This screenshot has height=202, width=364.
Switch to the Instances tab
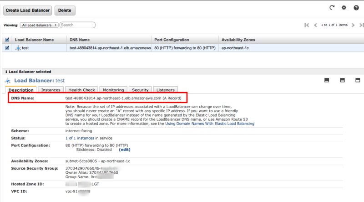(x=51, y=90)
